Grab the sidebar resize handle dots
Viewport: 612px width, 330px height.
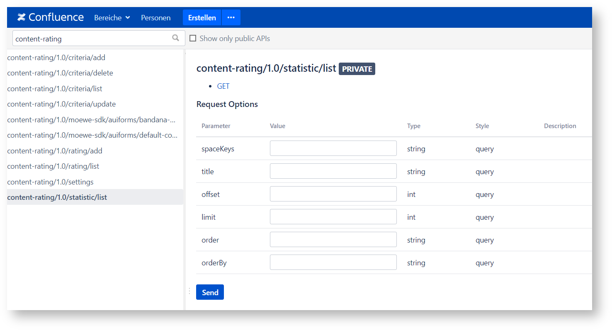[189, 291]
